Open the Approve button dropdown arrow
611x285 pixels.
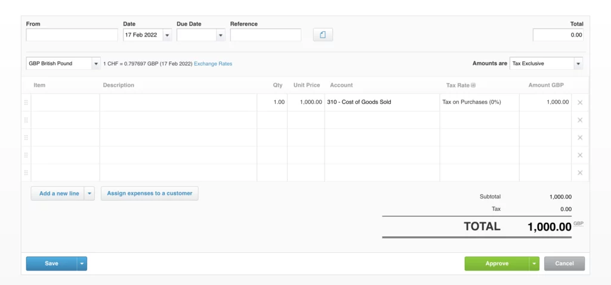534,263
